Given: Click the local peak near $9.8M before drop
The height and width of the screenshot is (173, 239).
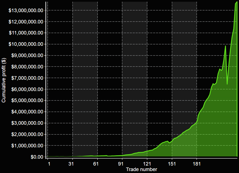Looking at the screenshot, I should pyautogui.click(x=225, y=46).
